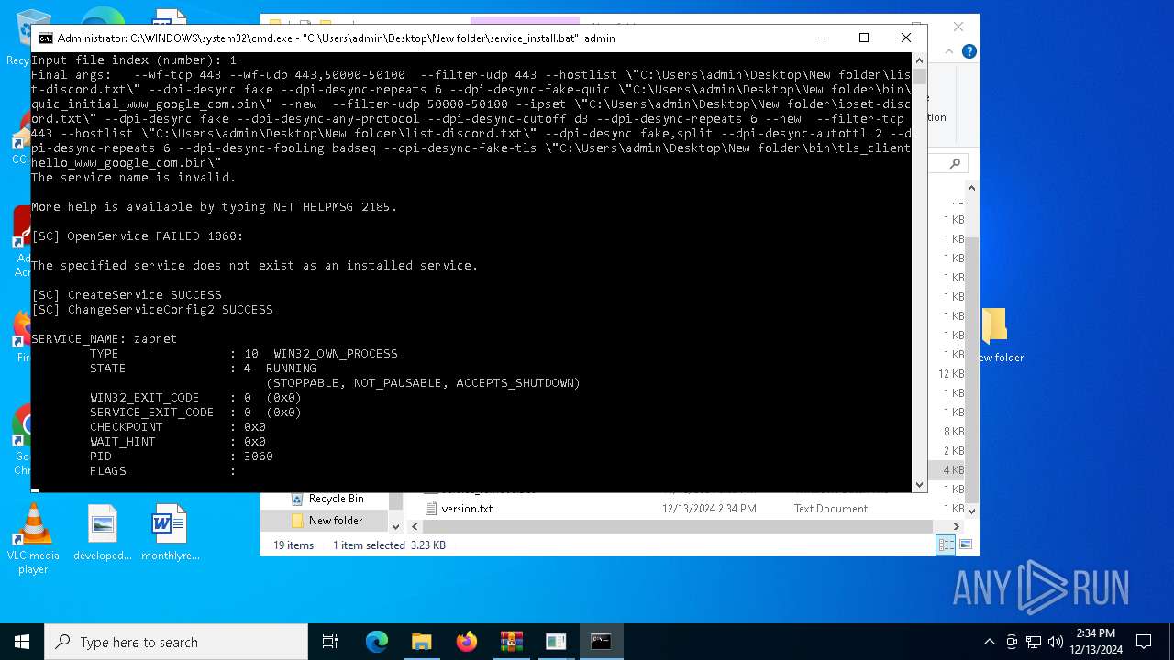This screenshot has width=1174, height=660.
Task: Click the '19 items' status bar text
Action: click(293, 544)
